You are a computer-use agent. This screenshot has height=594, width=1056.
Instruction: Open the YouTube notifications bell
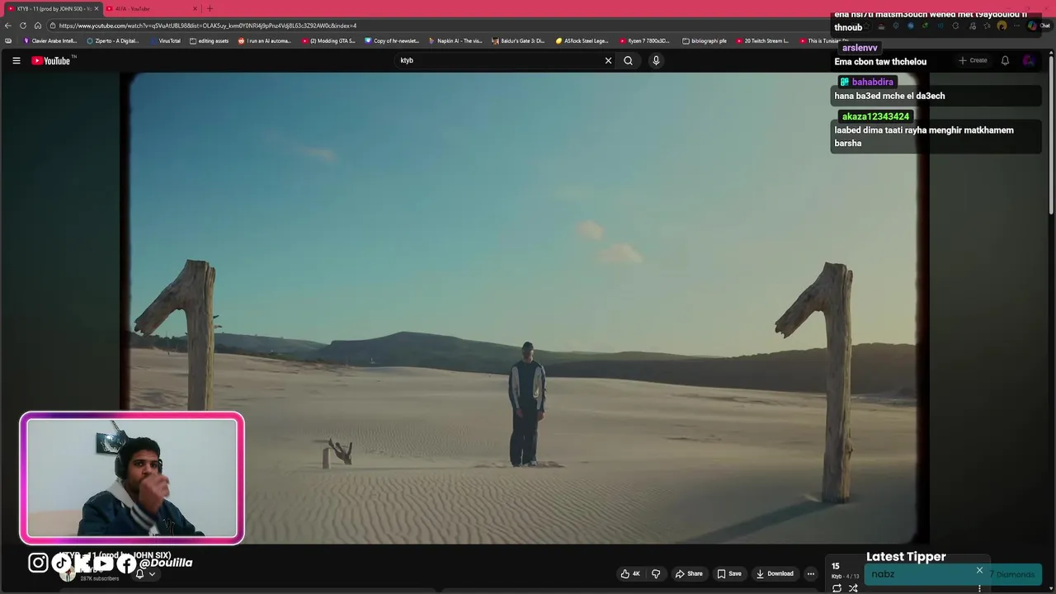tap(1005, 60)
